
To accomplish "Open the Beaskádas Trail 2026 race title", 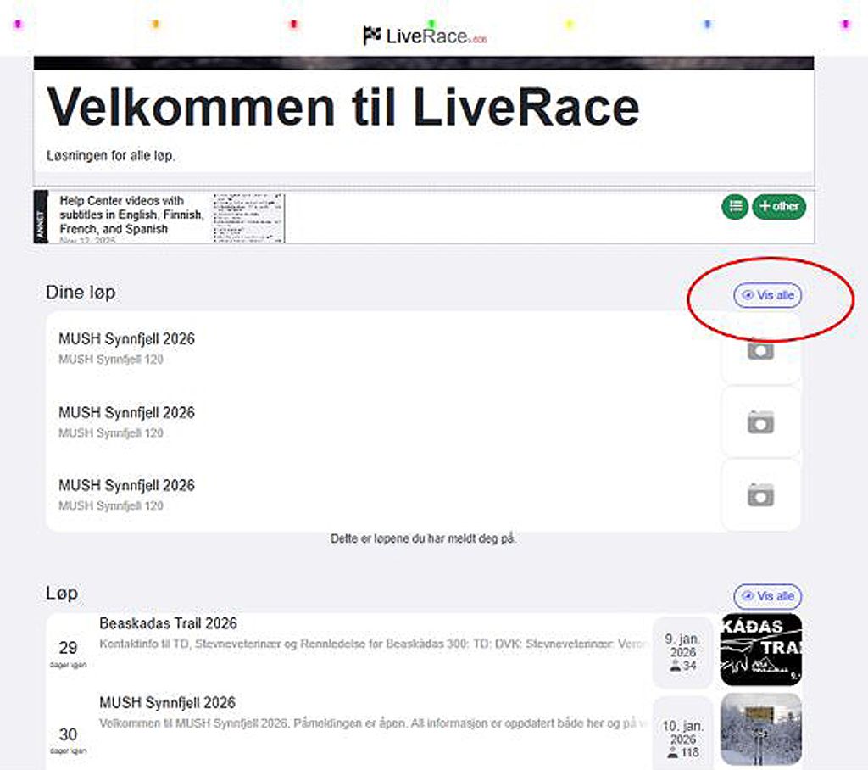I will (168, 623).
